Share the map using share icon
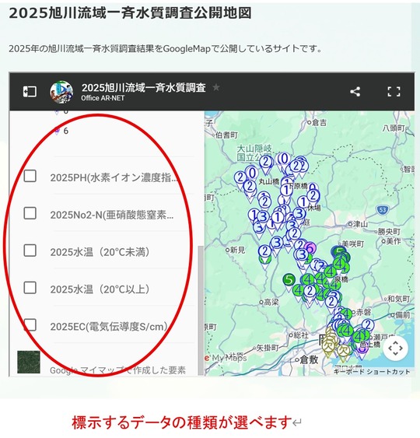420x438 pixels. (355, 92)
